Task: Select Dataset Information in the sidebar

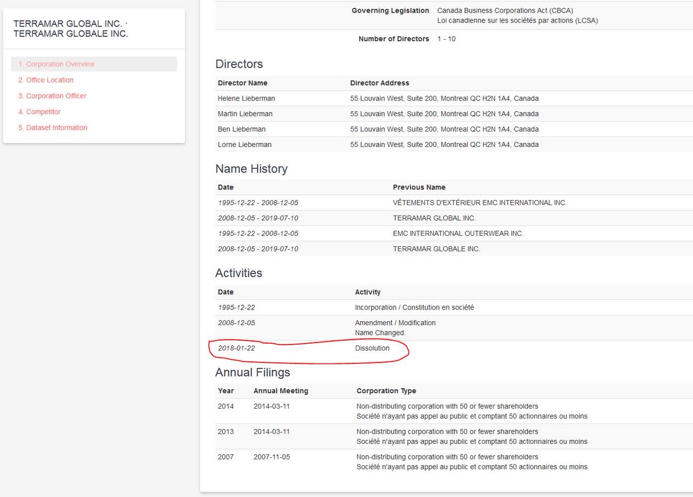Action: (53, 127)
